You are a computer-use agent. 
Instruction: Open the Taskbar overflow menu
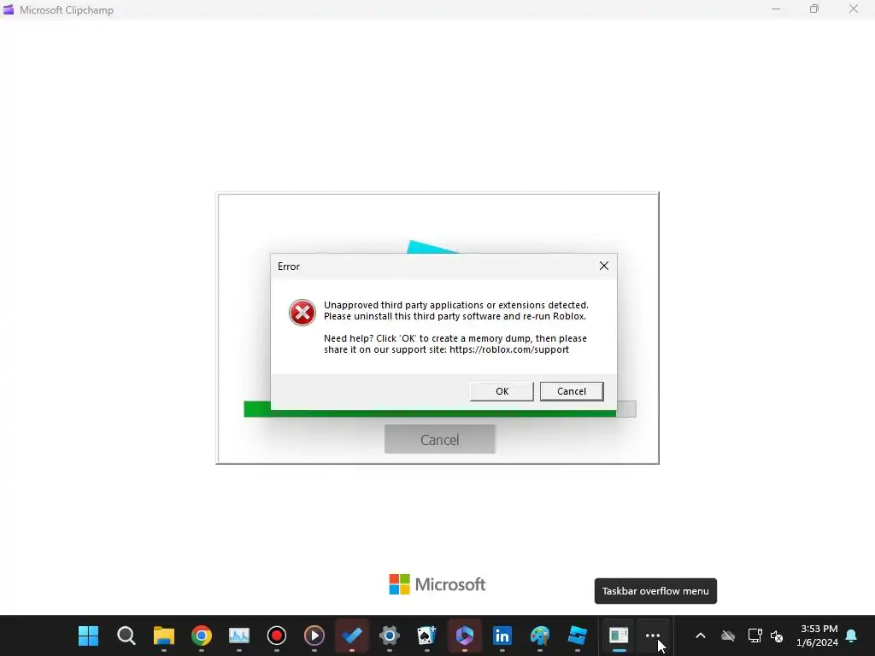click(652, 635)
